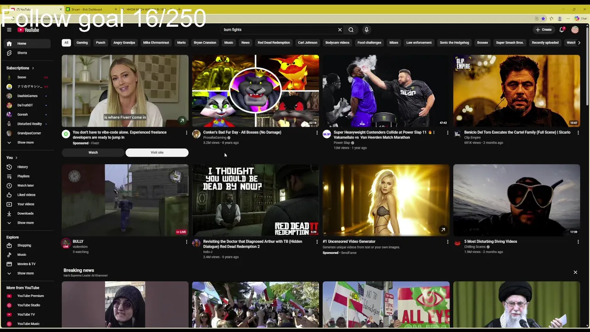
Task: Dismiss the Breaking news section
Action: coord(575,273)
